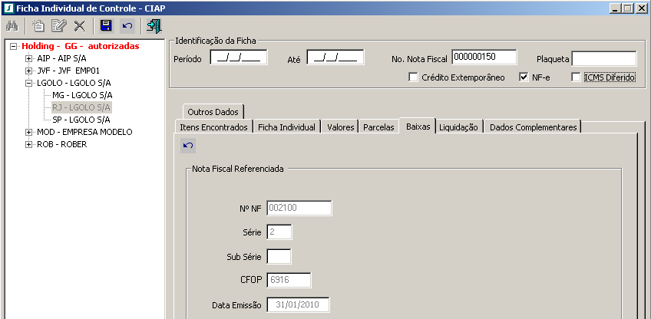Click the save floppy disk icon
Viewport: 651px width, 319px height.
pyautogui.click(x=107, y=26)
